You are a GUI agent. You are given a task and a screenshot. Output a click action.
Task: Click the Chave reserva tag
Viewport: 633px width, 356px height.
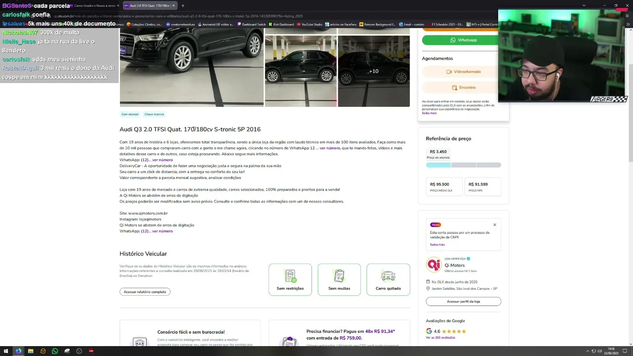154,114
